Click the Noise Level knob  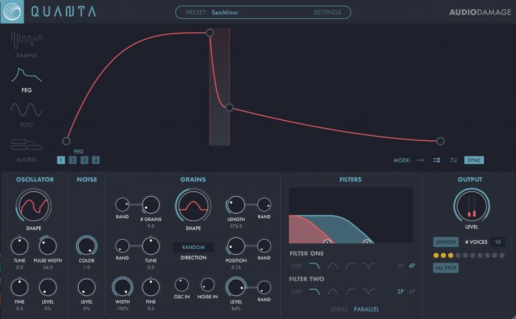point(87,287)
